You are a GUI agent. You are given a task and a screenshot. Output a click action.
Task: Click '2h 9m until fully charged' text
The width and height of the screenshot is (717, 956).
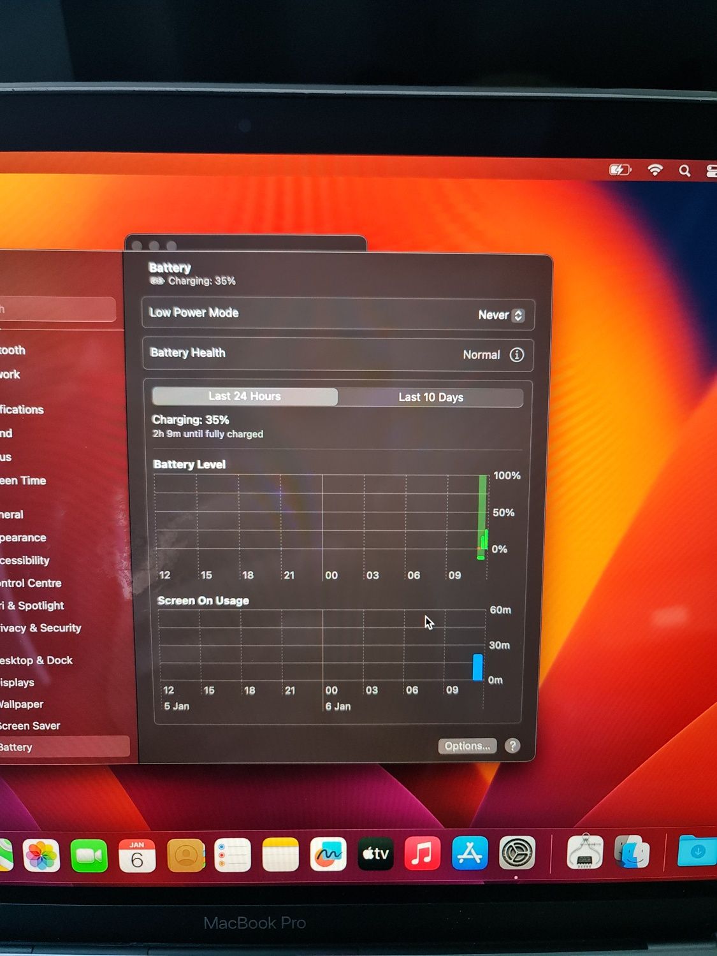tap(208, 434)
